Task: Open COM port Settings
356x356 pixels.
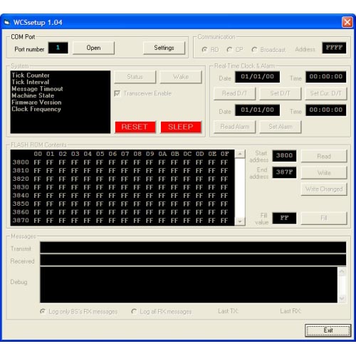Action: pyautogui.click(x=164, y=48)
